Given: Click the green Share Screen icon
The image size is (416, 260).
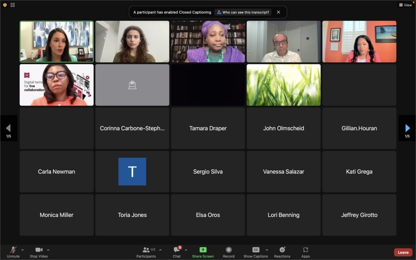Looking at the screenshot, I should coord(203,250).
